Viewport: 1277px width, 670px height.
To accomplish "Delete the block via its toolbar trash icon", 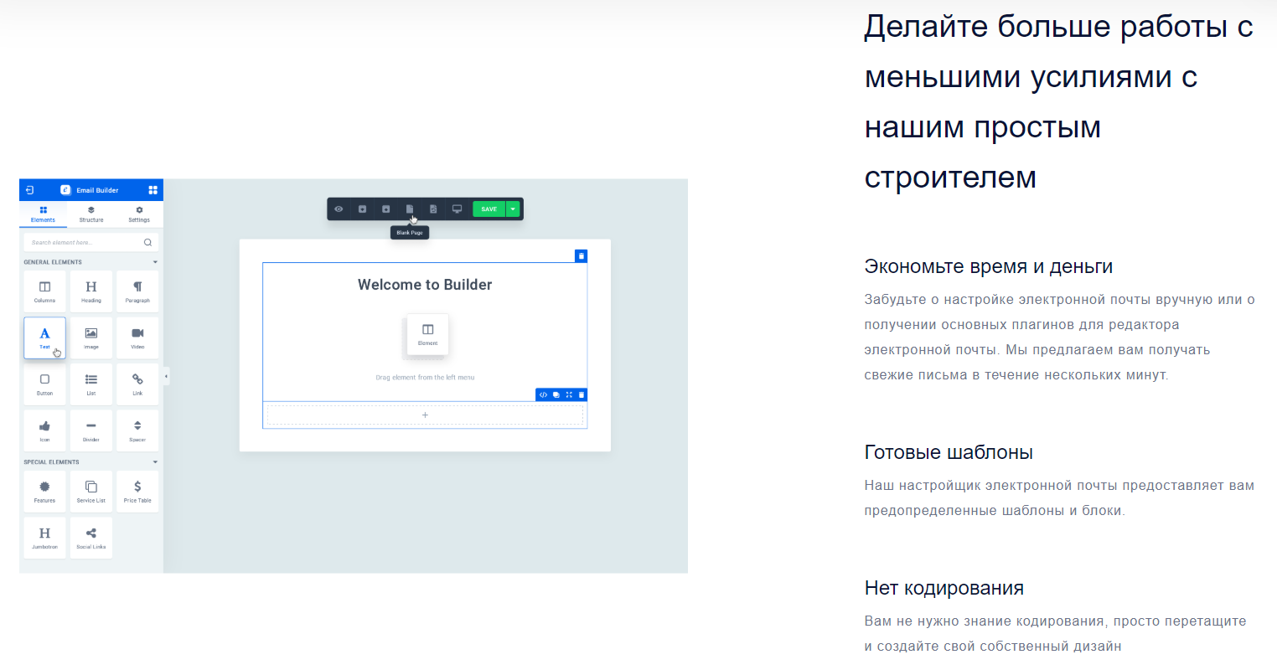I will click(x=582, y=394).
